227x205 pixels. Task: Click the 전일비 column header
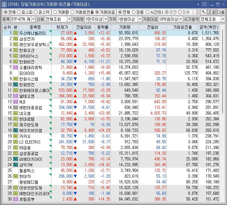point(153,27)
